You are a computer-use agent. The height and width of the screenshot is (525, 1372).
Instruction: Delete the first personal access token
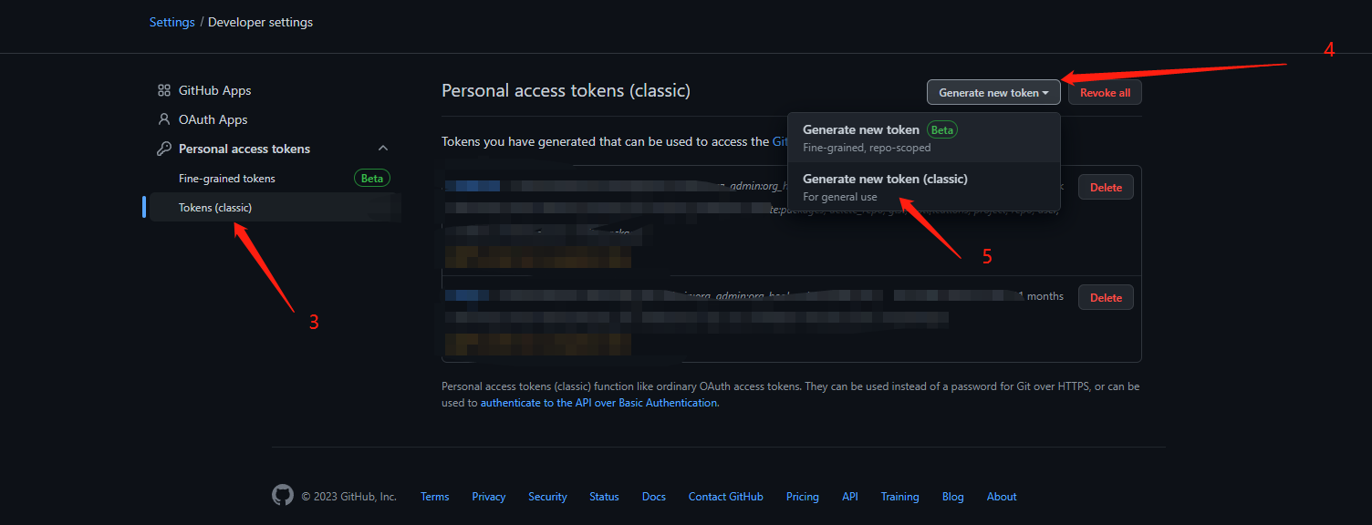[x=1106, y=188]
